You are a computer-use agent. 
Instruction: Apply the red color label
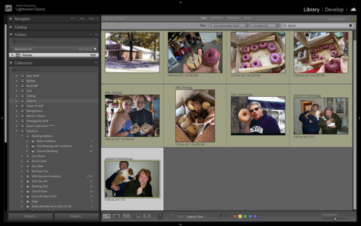[x=235, y=216]
